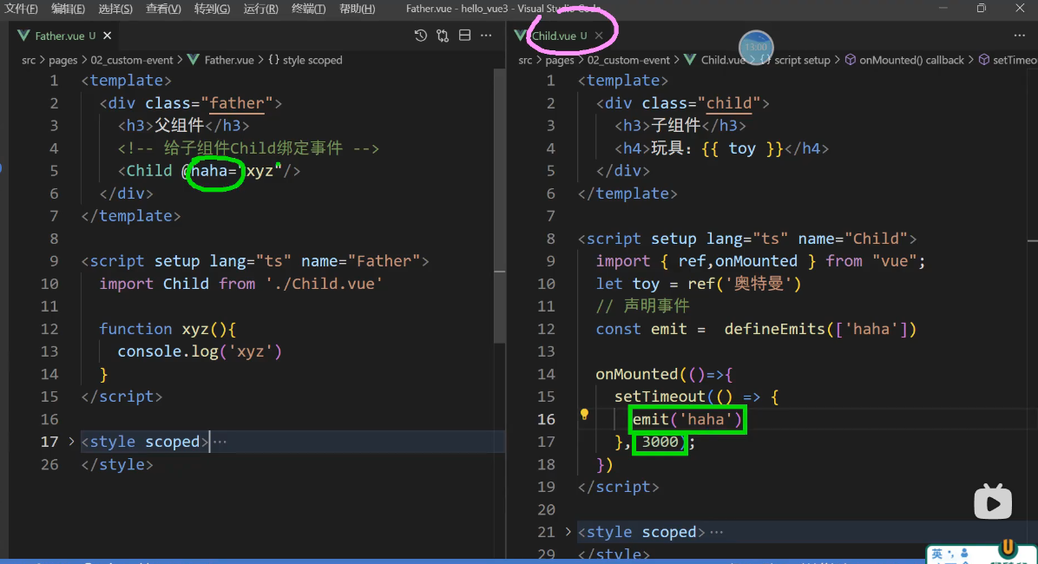This screenshot has height=564, width=1038.
Task: Click 'import { ref,onMounted } from "vue"' line
Action: pyautogui.click(x=760, y=261)
